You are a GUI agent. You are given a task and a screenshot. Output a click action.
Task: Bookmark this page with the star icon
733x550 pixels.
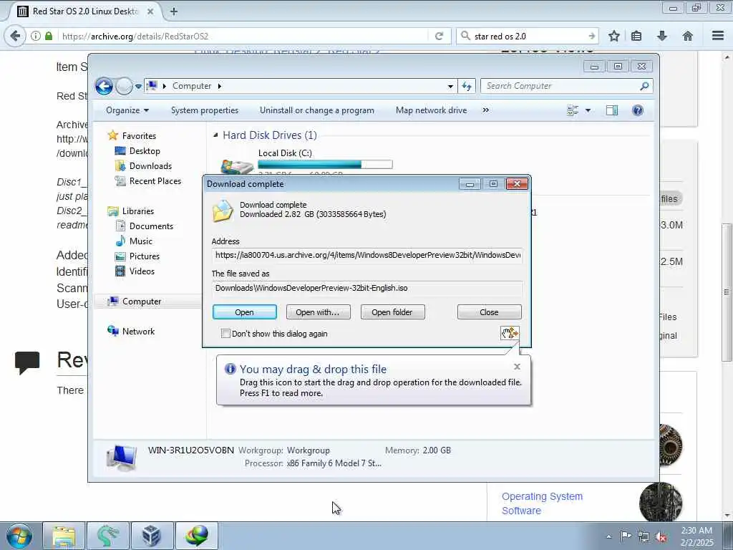click(x=613, y=36)
